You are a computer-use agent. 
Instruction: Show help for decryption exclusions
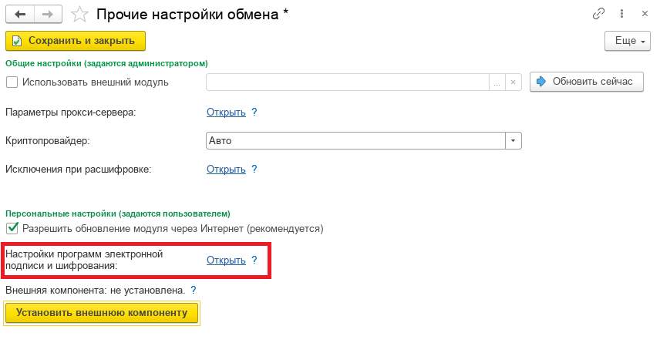[x=254, y=170]
